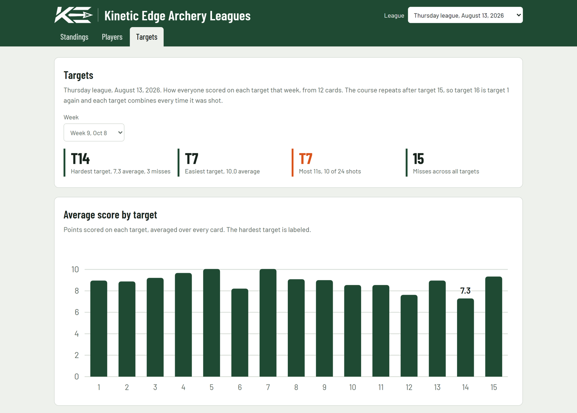The height and width of the screenshot is (413, 577).
Task: Click the T14 hardest target stat
Action: (117, 163)
